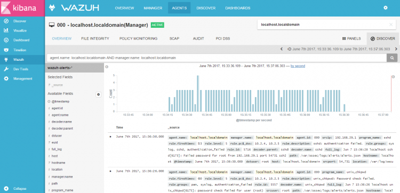
Task: Select the euid field
Action: point(54,142)
